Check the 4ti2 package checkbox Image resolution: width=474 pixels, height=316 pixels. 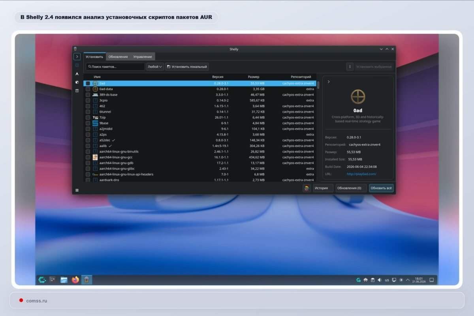(88, 106)
